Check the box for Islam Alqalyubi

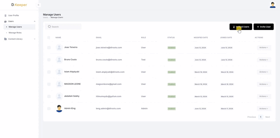click(x=49, y=72)
